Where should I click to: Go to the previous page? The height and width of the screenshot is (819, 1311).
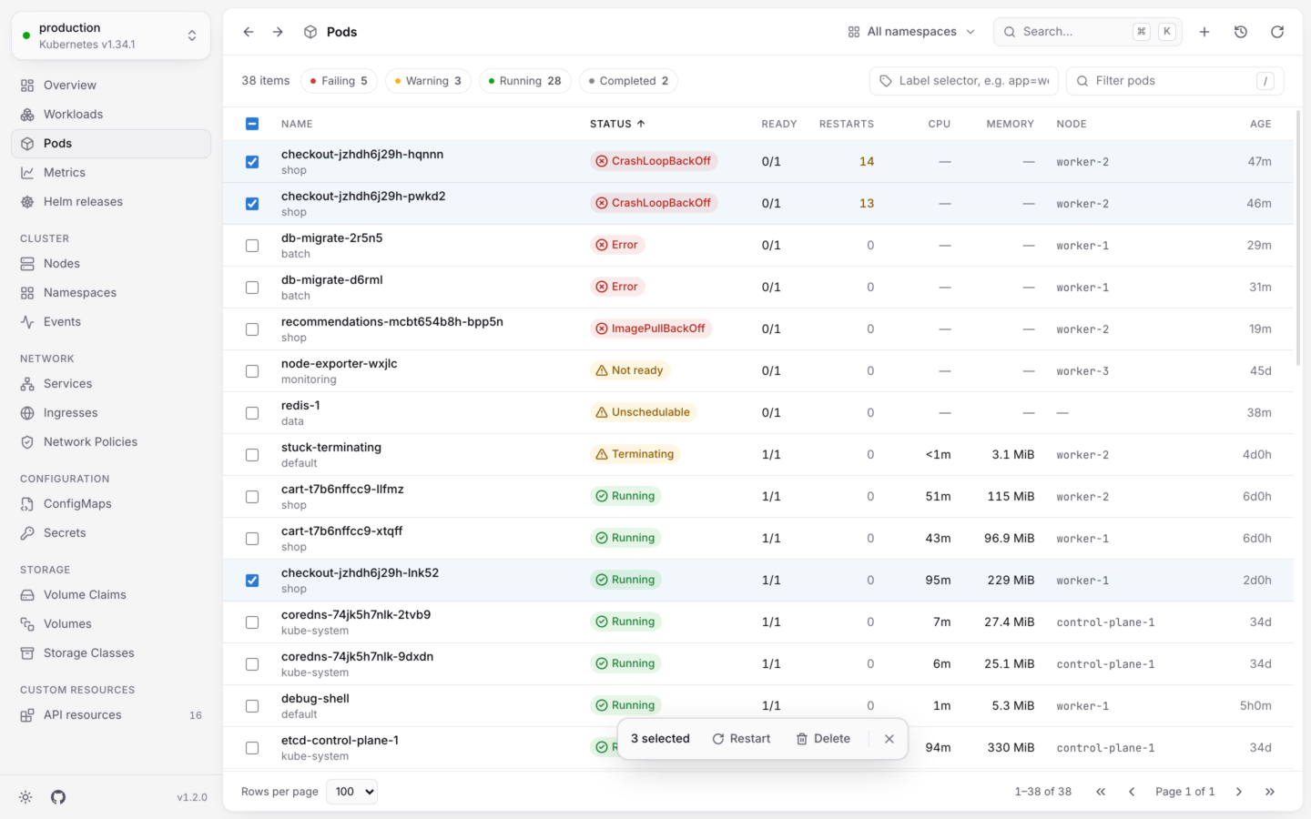(x=1132, y=792)
